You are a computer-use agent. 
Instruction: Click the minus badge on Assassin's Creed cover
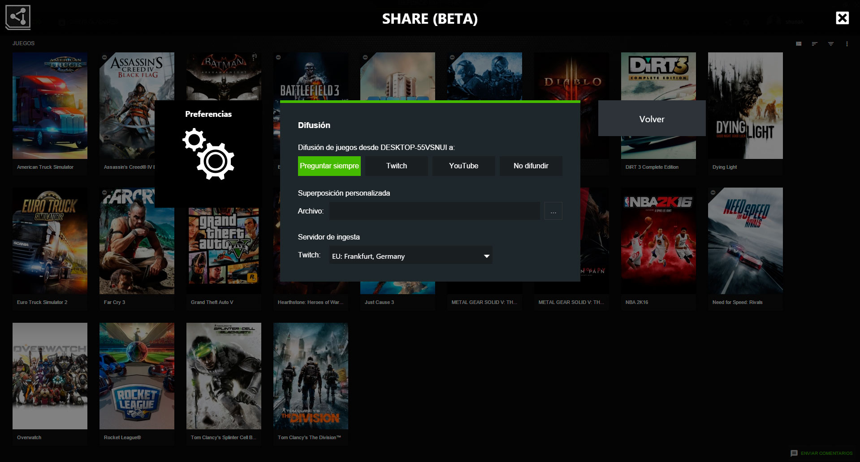coord(104,57)
